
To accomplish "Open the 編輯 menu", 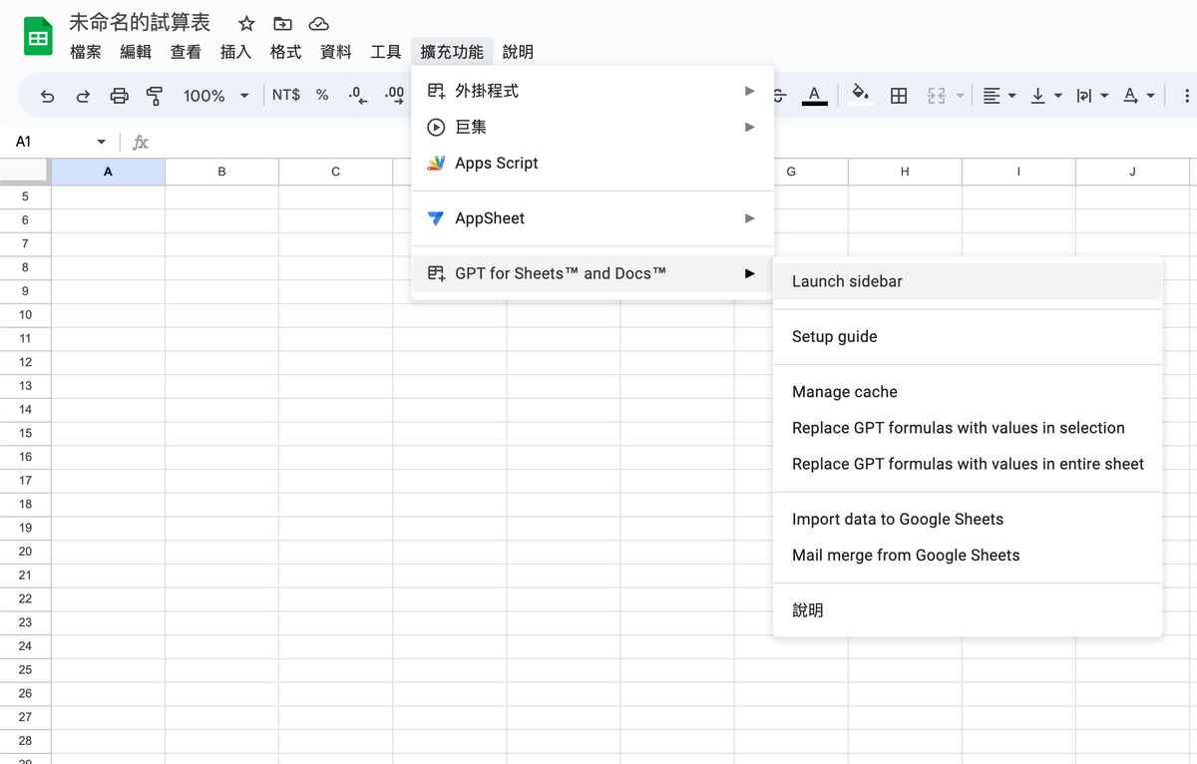I will 136,52.
